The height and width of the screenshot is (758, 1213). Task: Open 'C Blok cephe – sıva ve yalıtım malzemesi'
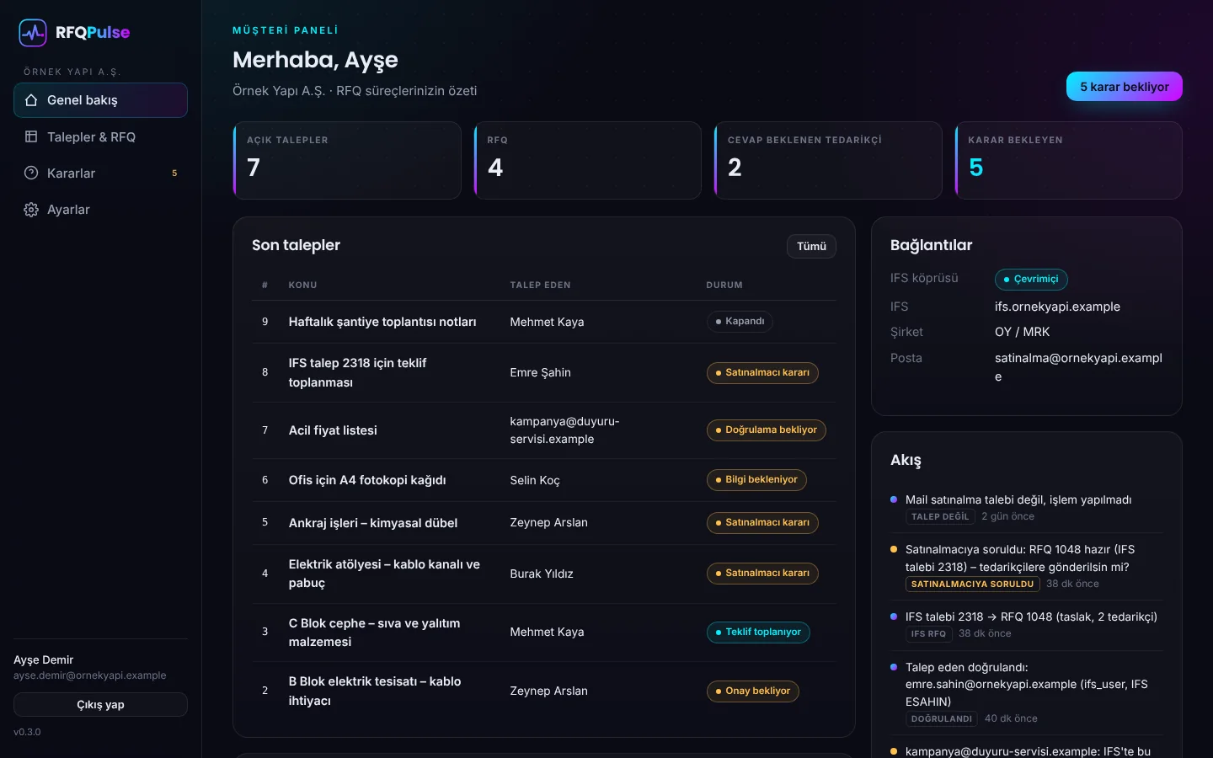[x=374, y=633]
